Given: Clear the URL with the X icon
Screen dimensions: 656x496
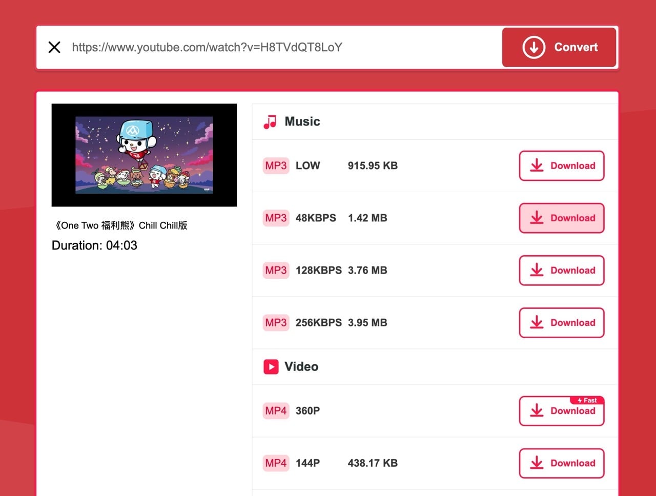Looking at the screenshot, I should (x=54, y=48).
